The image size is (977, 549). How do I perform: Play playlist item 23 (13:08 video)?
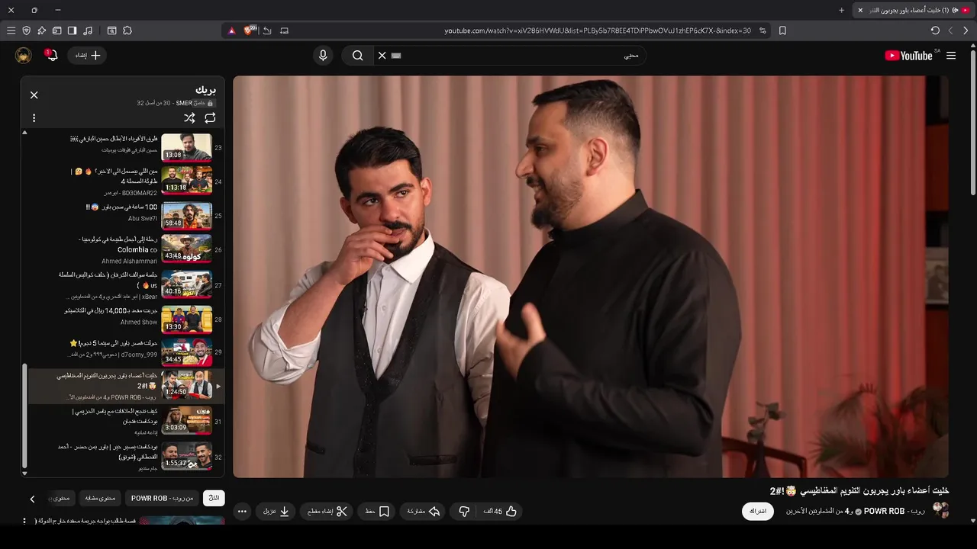click(126, 148)
